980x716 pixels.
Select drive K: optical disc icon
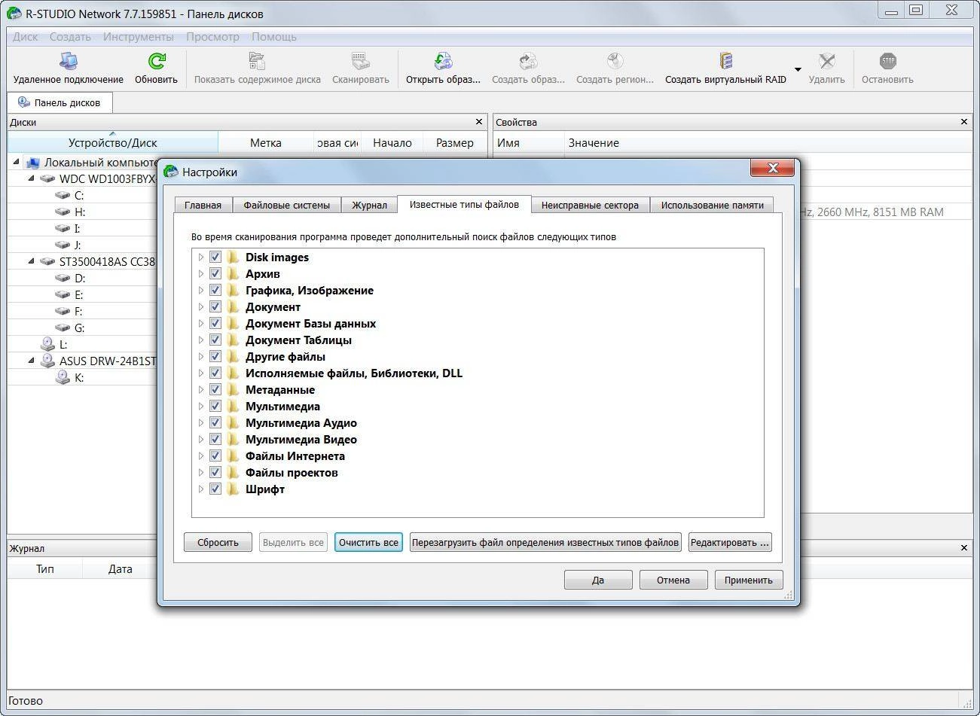63,377
